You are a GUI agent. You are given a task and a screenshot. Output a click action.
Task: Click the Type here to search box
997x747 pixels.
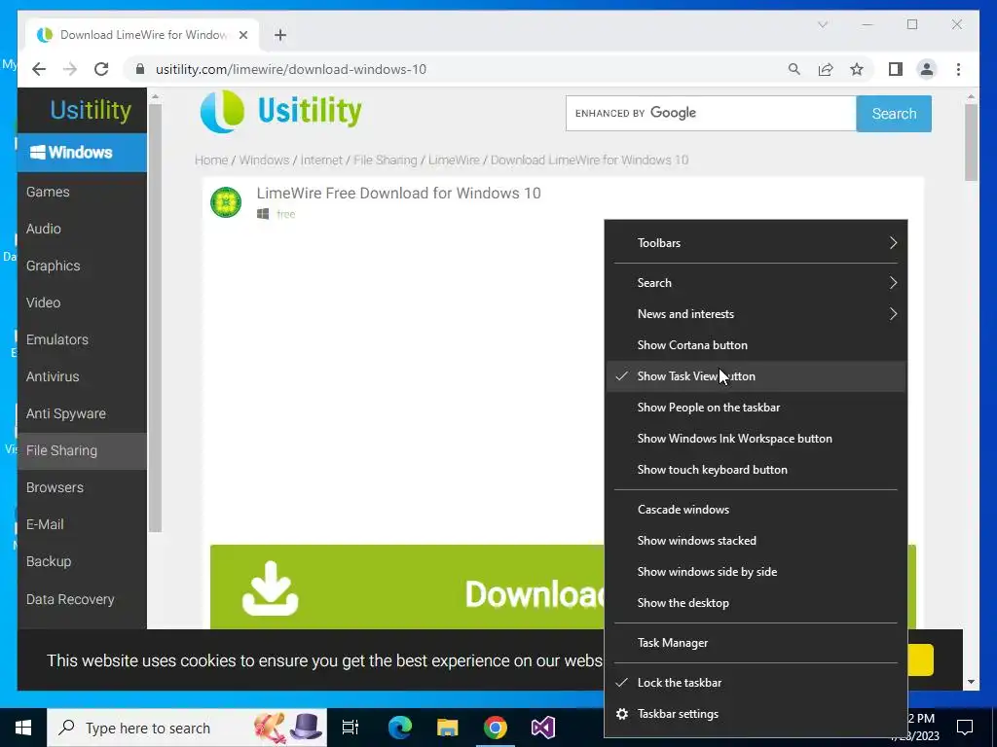[x=187, y=728]
